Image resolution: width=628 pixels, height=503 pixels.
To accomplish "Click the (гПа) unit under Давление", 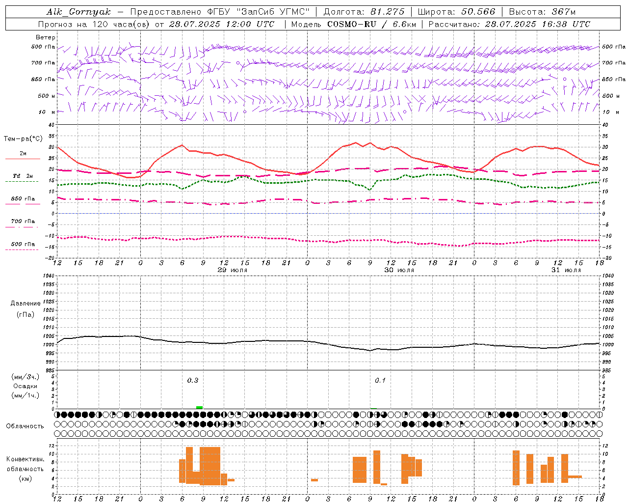I will [x=25, y=315].
